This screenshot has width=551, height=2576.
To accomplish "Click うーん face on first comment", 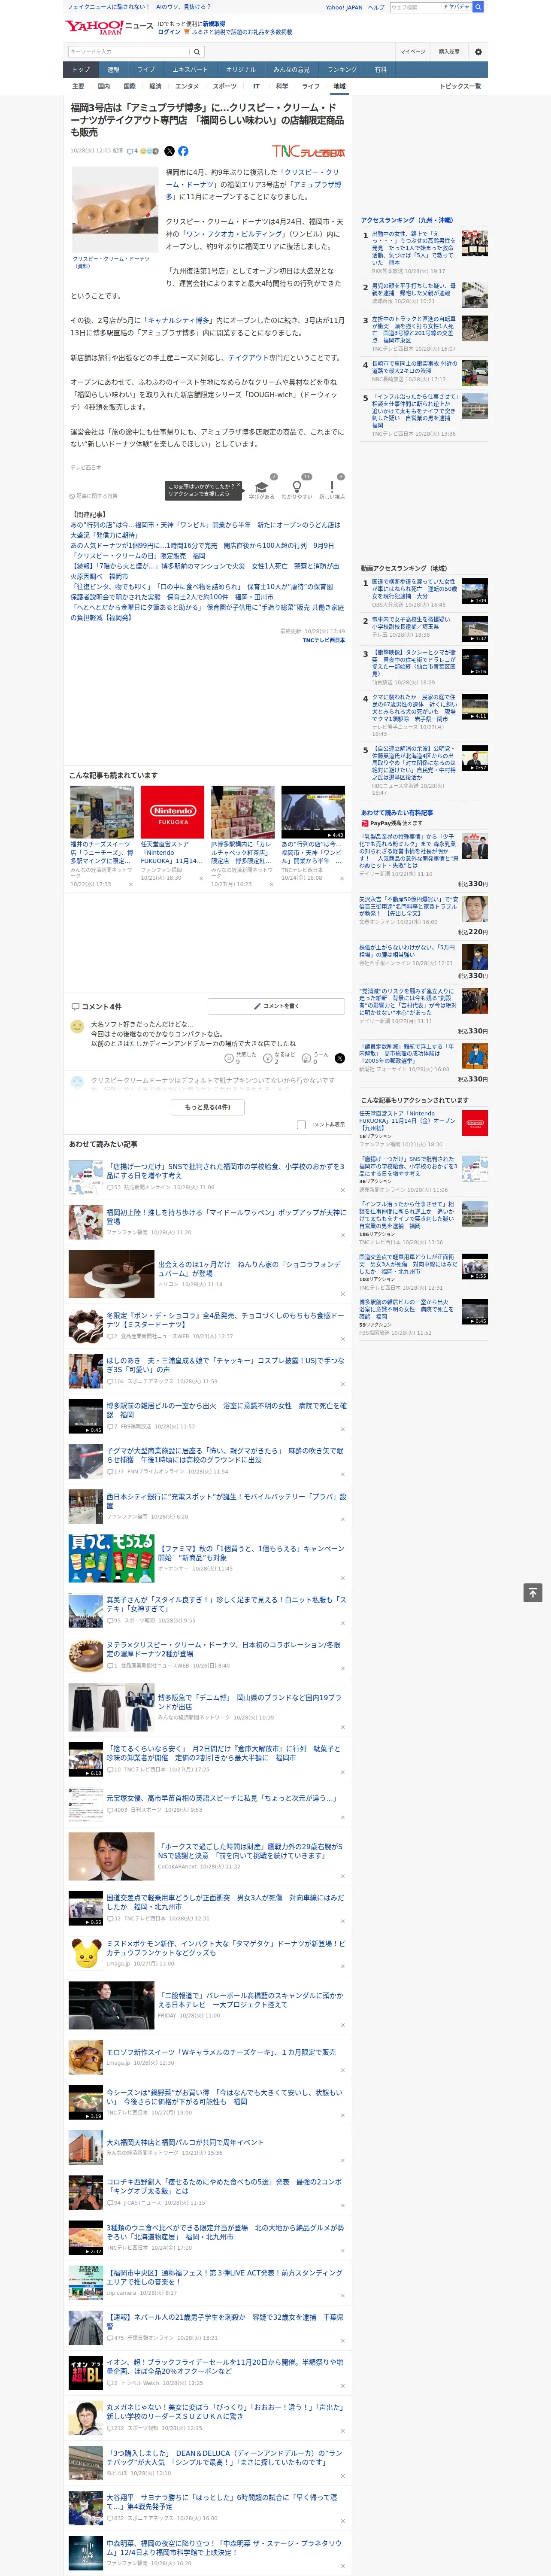I will click(x=307, y=1058).
